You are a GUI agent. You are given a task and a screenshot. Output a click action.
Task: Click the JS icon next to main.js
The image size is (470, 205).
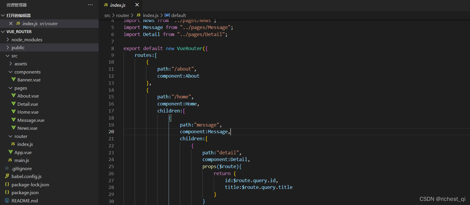(10, 160)
